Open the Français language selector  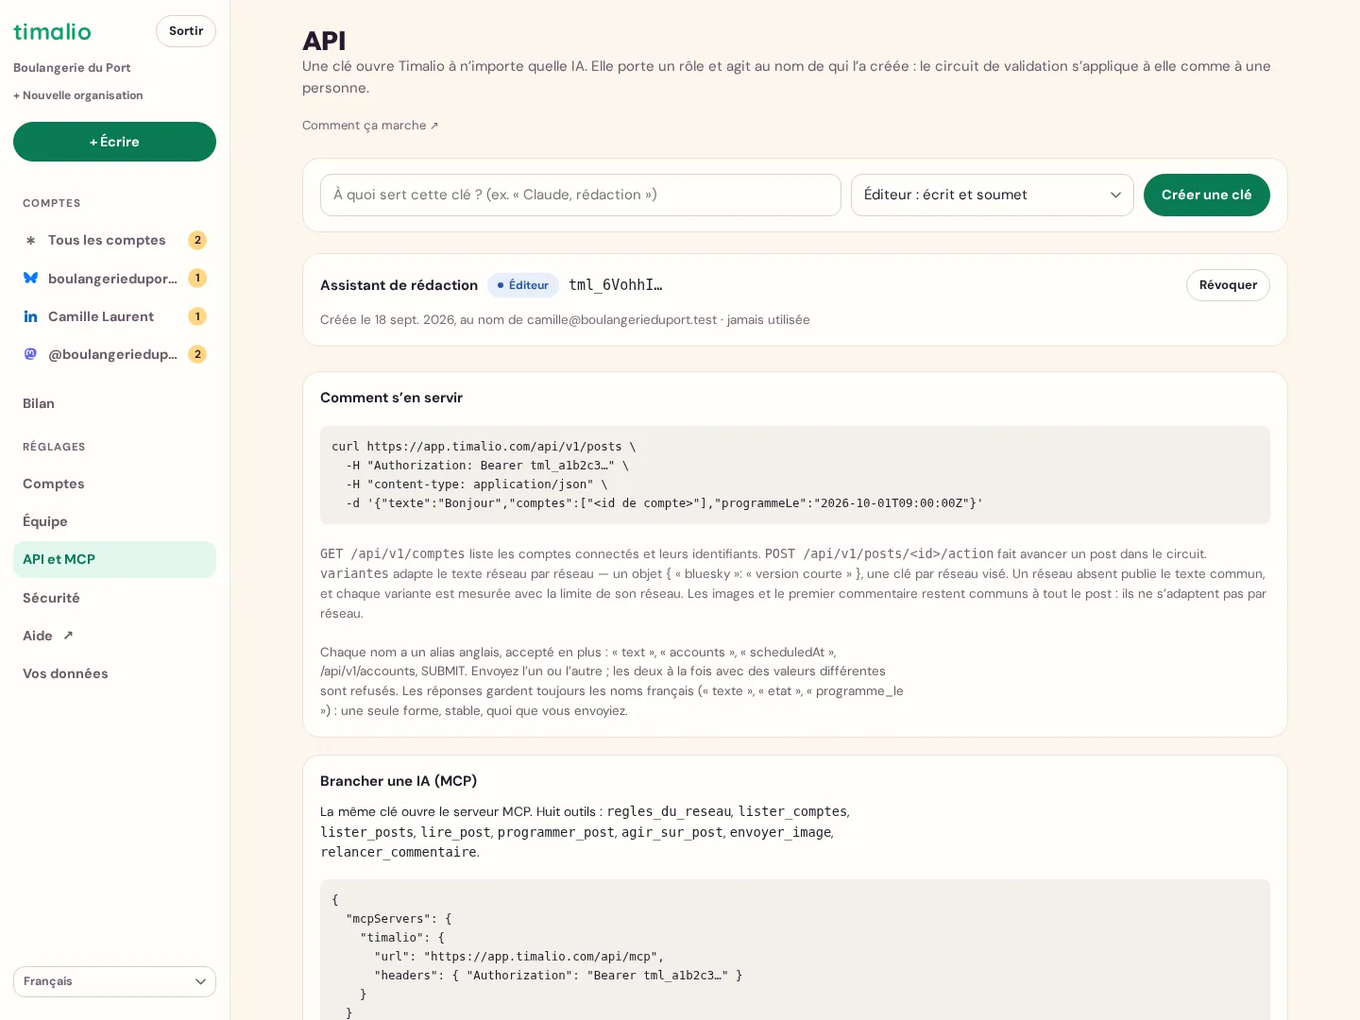114,981
